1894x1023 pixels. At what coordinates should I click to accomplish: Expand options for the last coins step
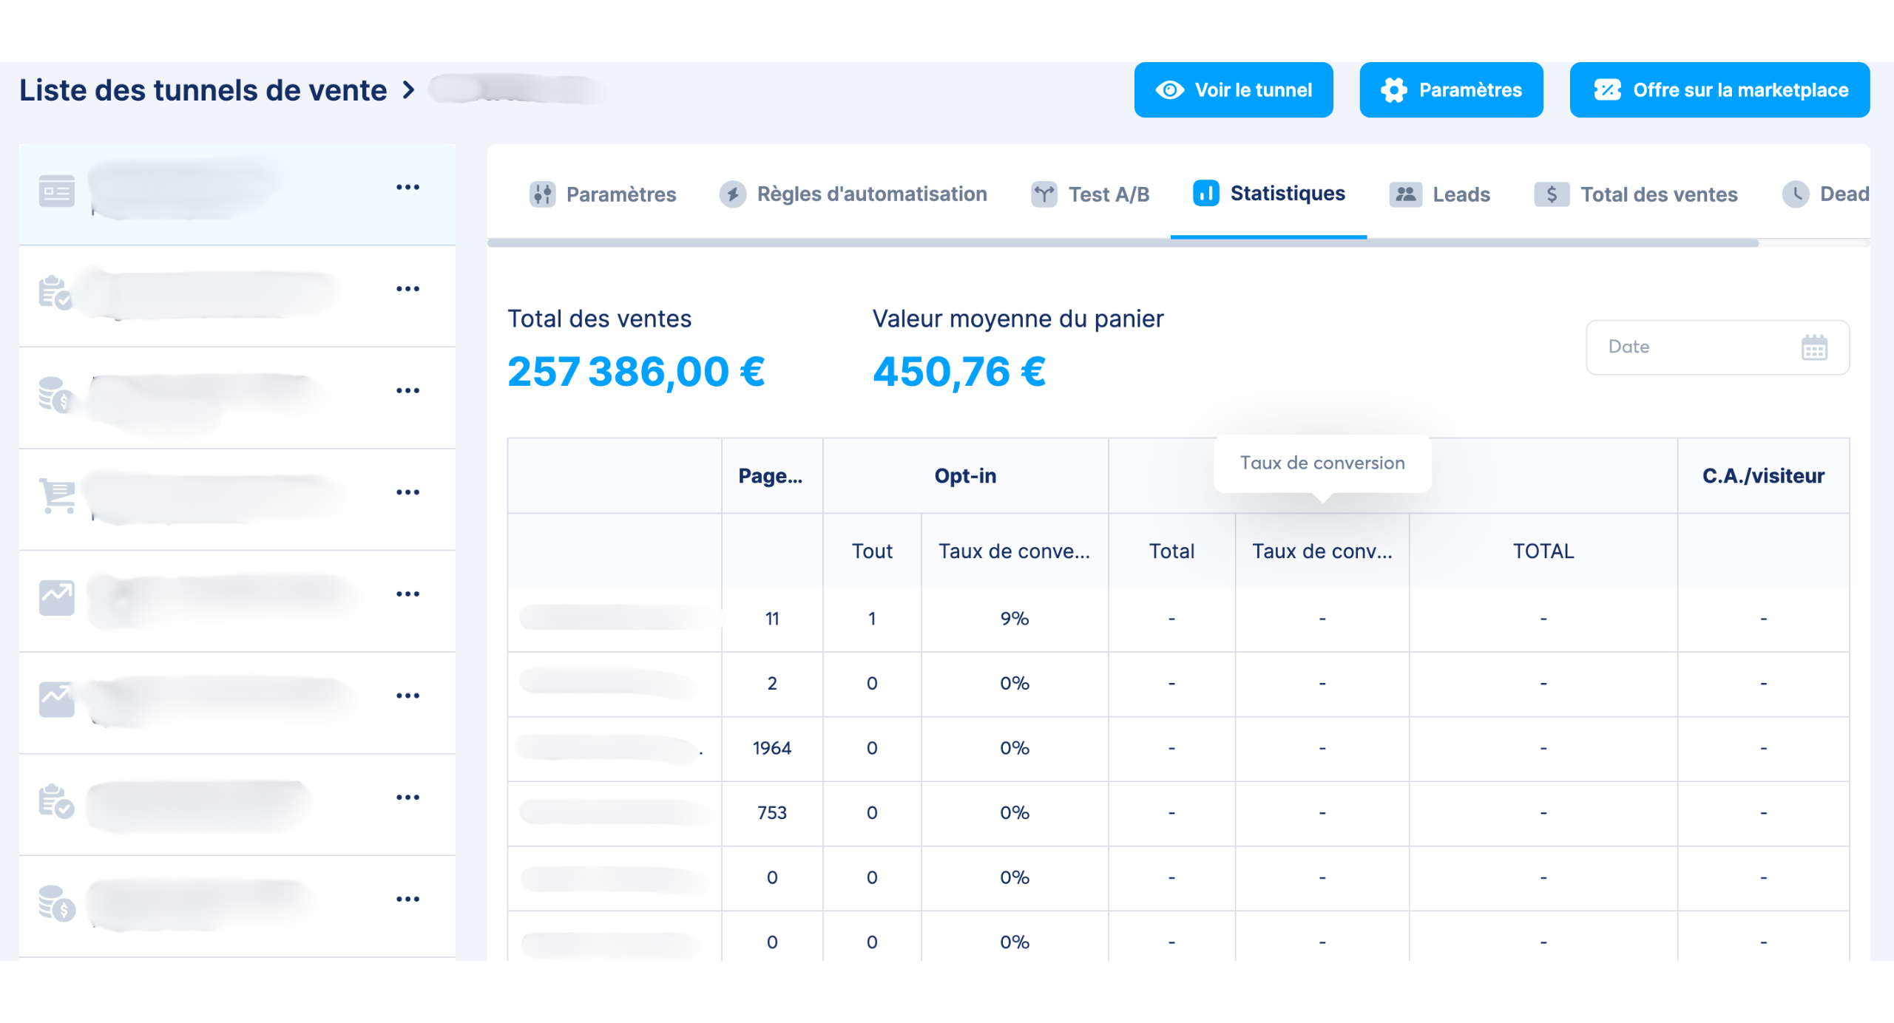[407, 900]
